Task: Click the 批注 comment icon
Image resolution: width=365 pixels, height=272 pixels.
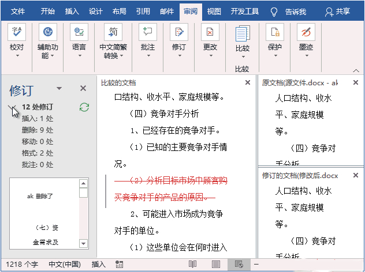Action: click(147, 32)
